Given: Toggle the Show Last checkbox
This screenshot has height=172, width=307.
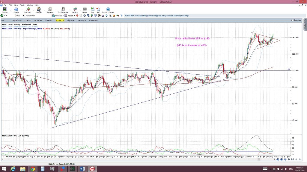Looking at the screenshot, I should (292, 20).
